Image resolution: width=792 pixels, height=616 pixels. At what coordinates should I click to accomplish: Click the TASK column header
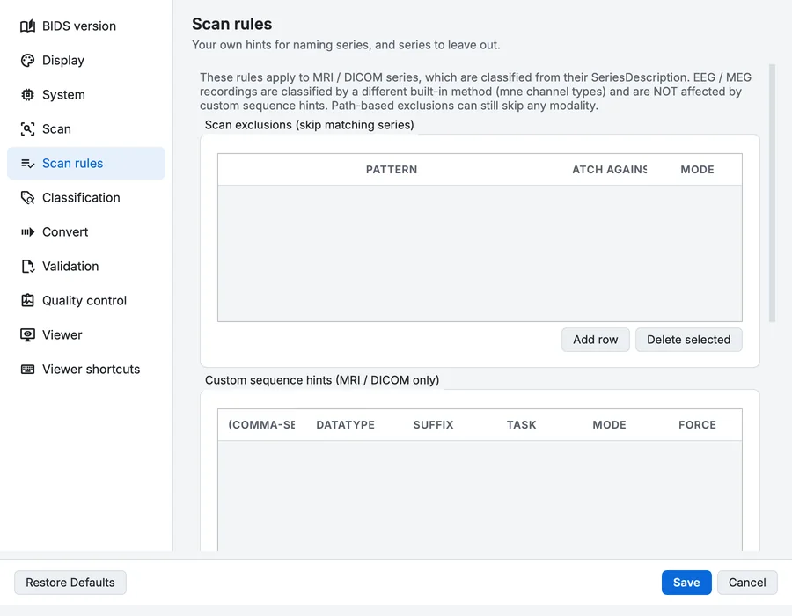[521, 425]
